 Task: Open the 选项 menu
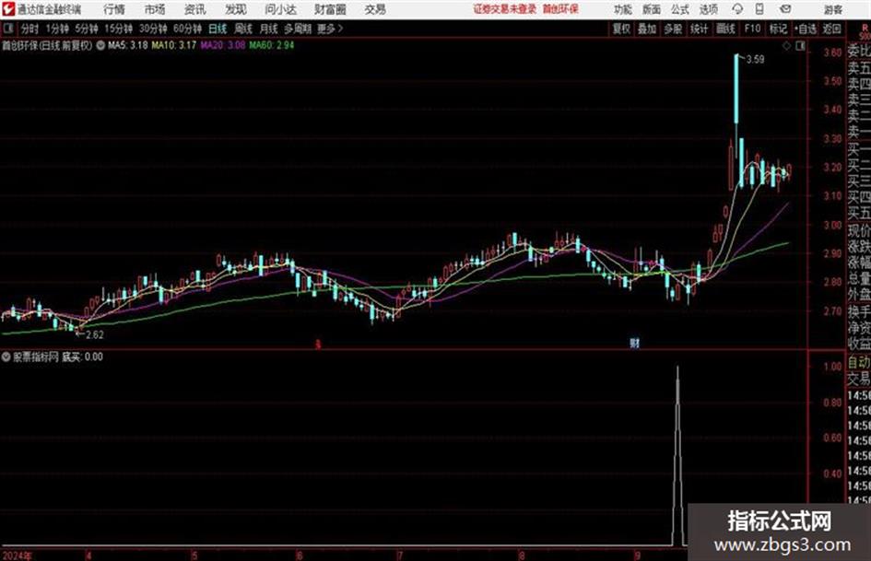(x=708, y=9)
